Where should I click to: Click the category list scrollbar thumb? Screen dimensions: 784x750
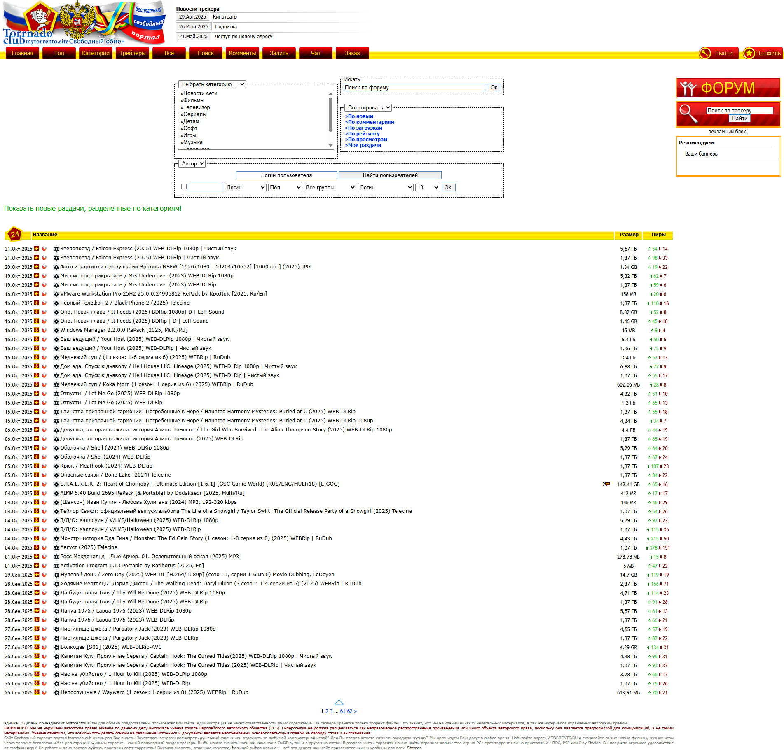[330, 114]
